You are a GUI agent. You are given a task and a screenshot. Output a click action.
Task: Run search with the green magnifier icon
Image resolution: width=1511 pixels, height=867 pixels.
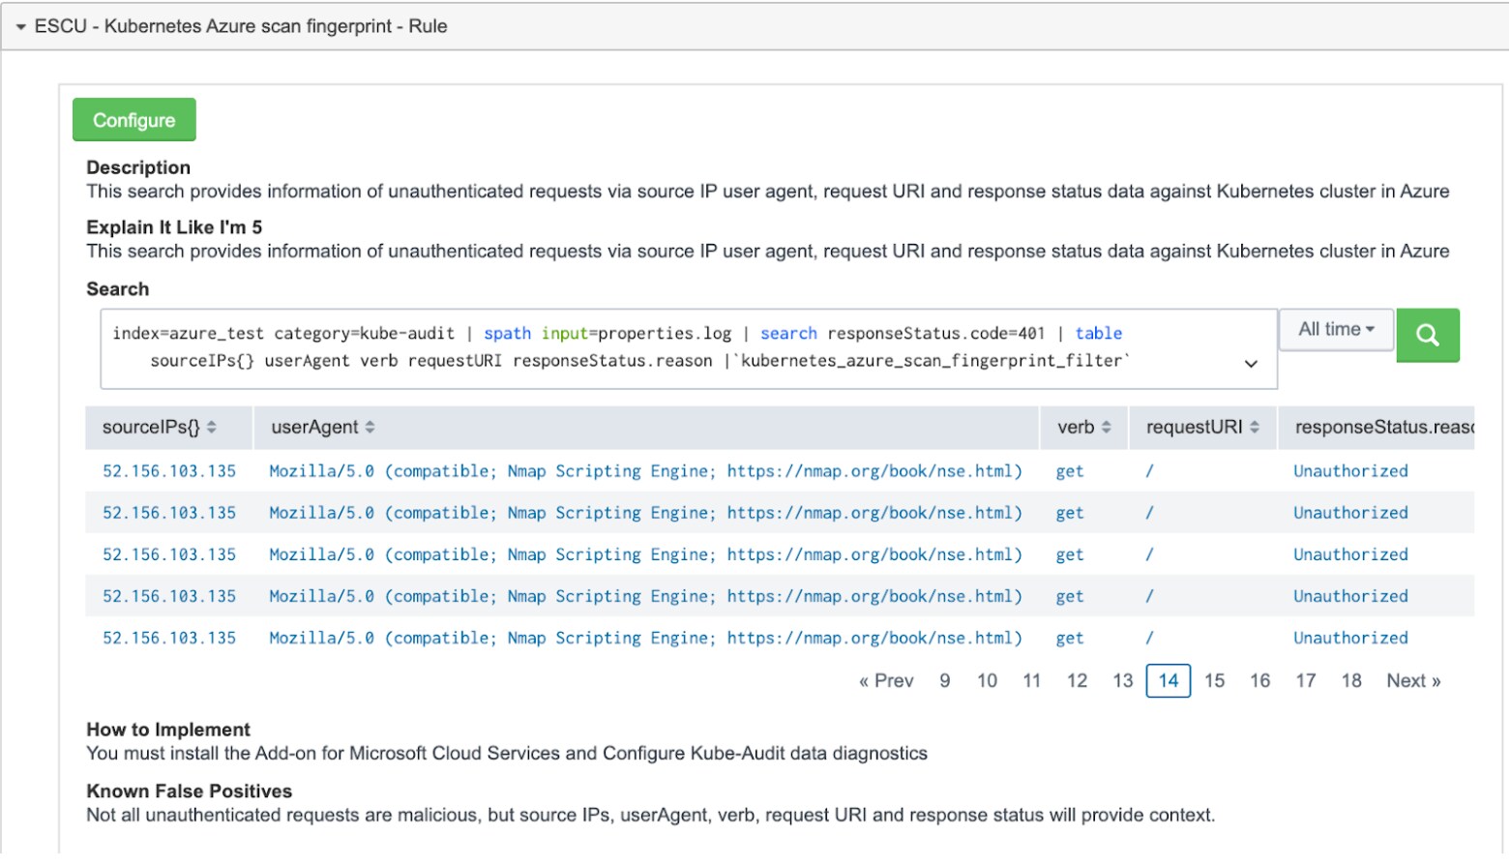tap(1427, 335)
